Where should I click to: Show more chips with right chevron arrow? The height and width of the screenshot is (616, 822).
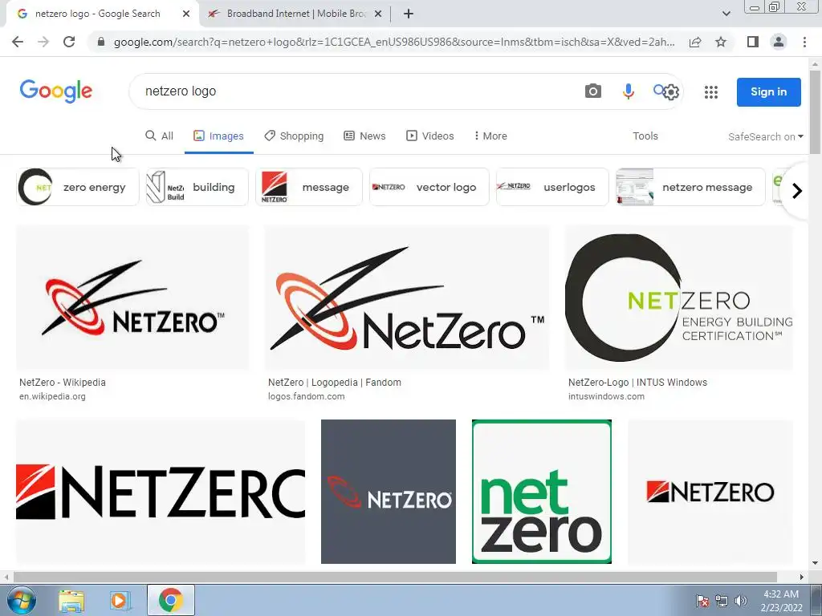(x=797, y=191)
